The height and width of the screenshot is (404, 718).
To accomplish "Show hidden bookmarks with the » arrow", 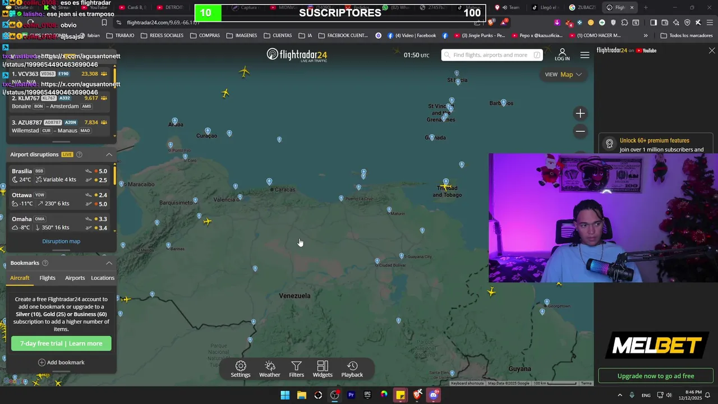I will click(646, 35).
